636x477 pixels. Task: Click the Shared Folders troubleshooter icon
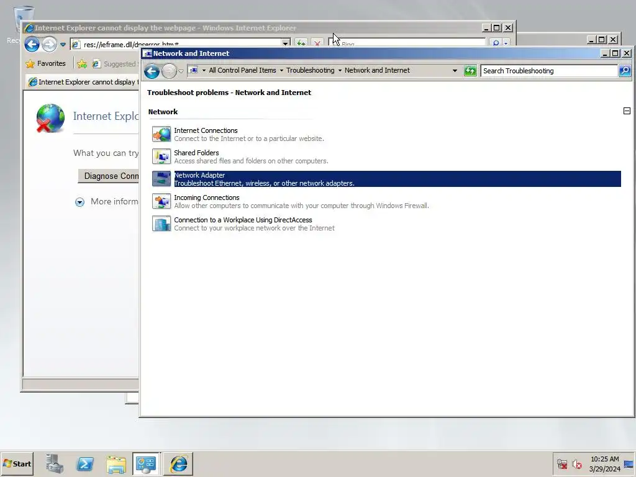(x=161, y=157)
